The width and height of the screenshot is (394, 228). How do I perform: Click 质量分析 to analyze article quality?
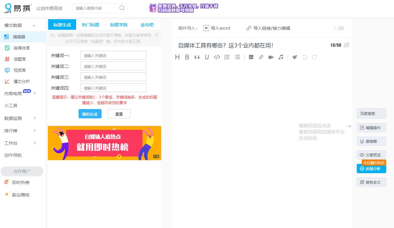[x=371, y=169]
